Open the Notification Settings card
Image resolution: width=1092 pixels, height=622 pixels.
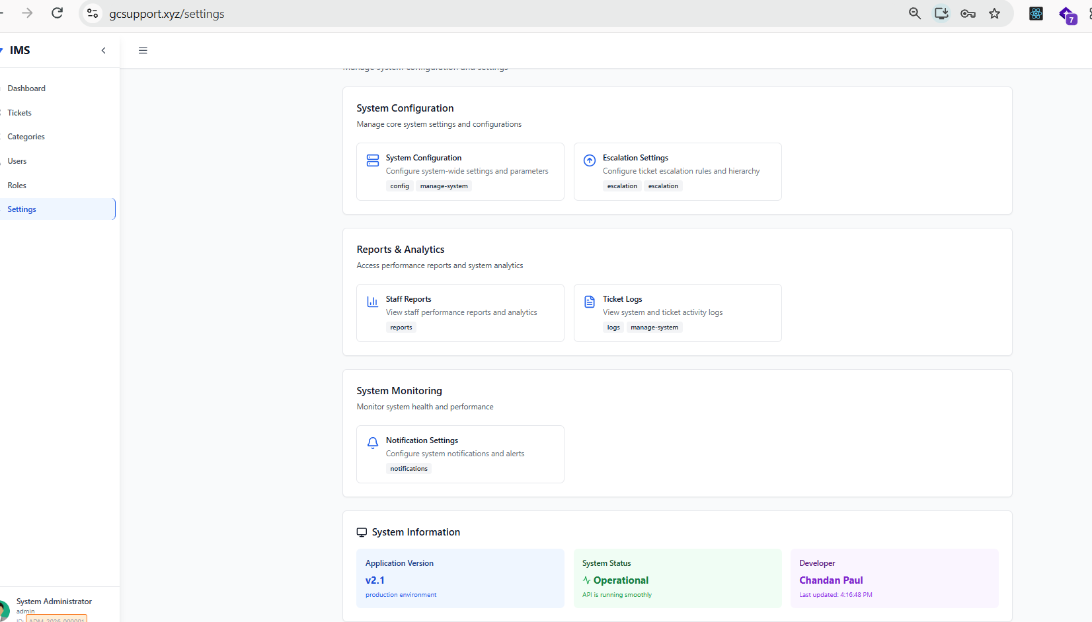[x=460, y=454]
